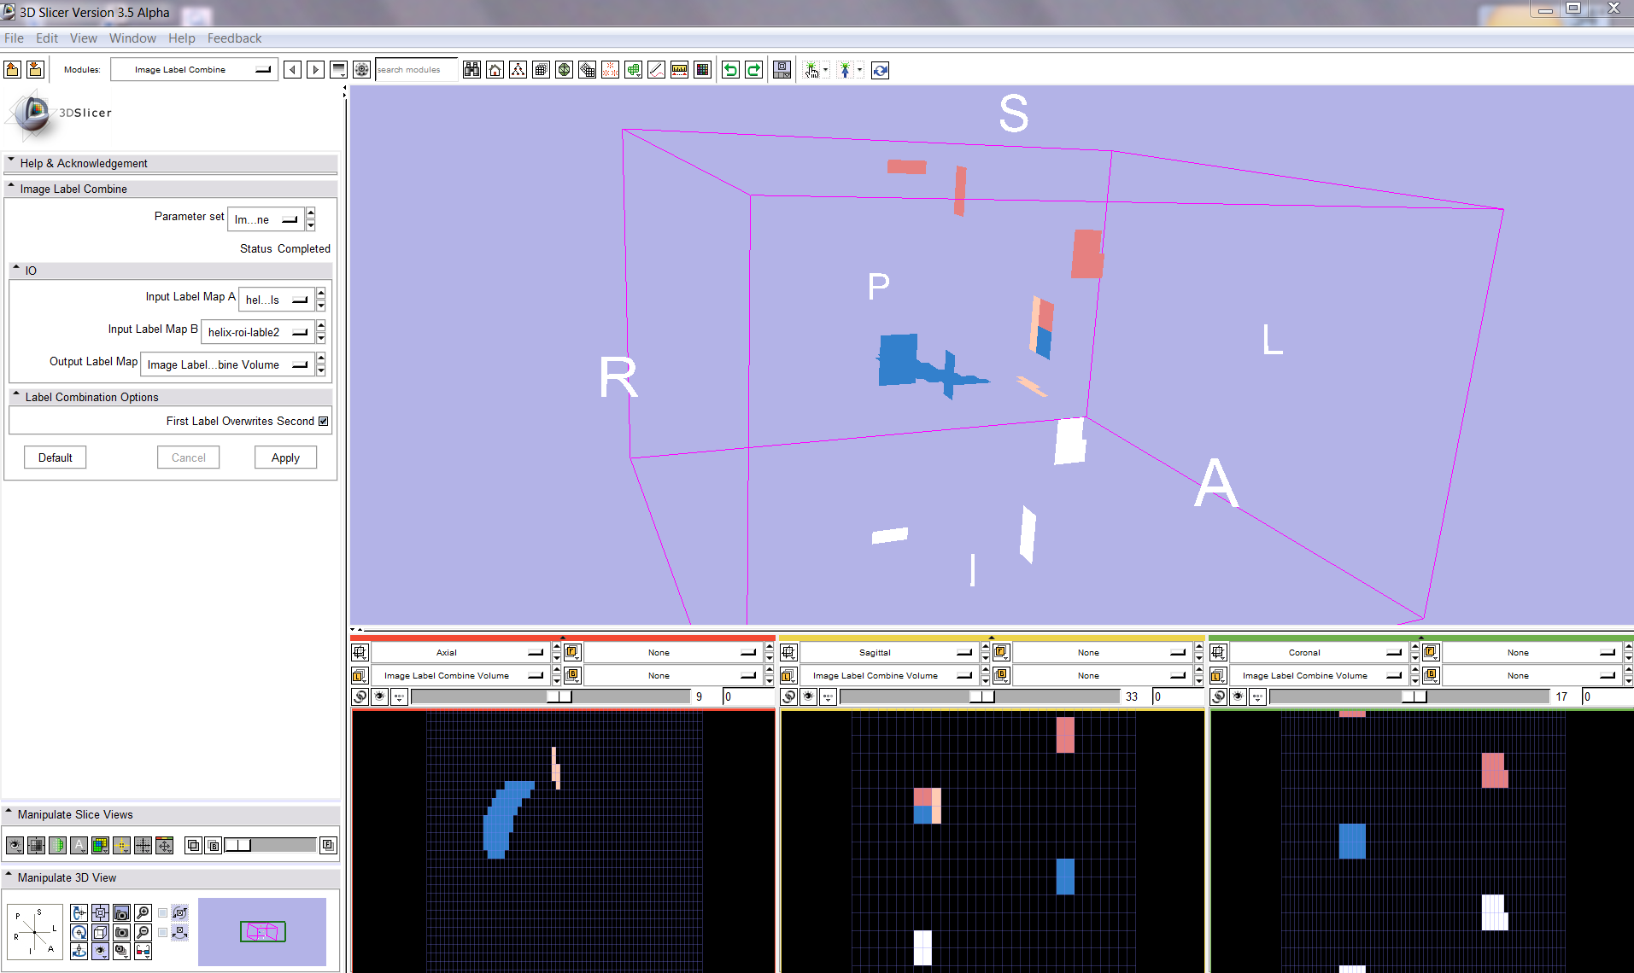Toggle the eye visibility icon in Sagittal viewer
Image resolution: width=1634 pixels, height=973 pixels.
(808, 696)
